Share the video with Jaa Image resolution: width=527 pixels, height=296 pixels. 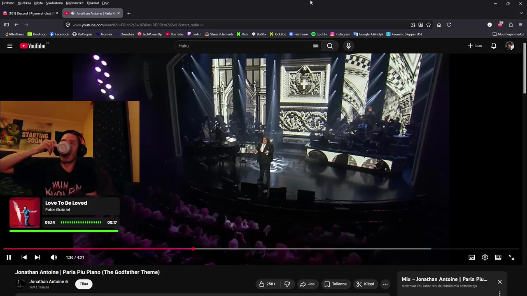(307, 284)
